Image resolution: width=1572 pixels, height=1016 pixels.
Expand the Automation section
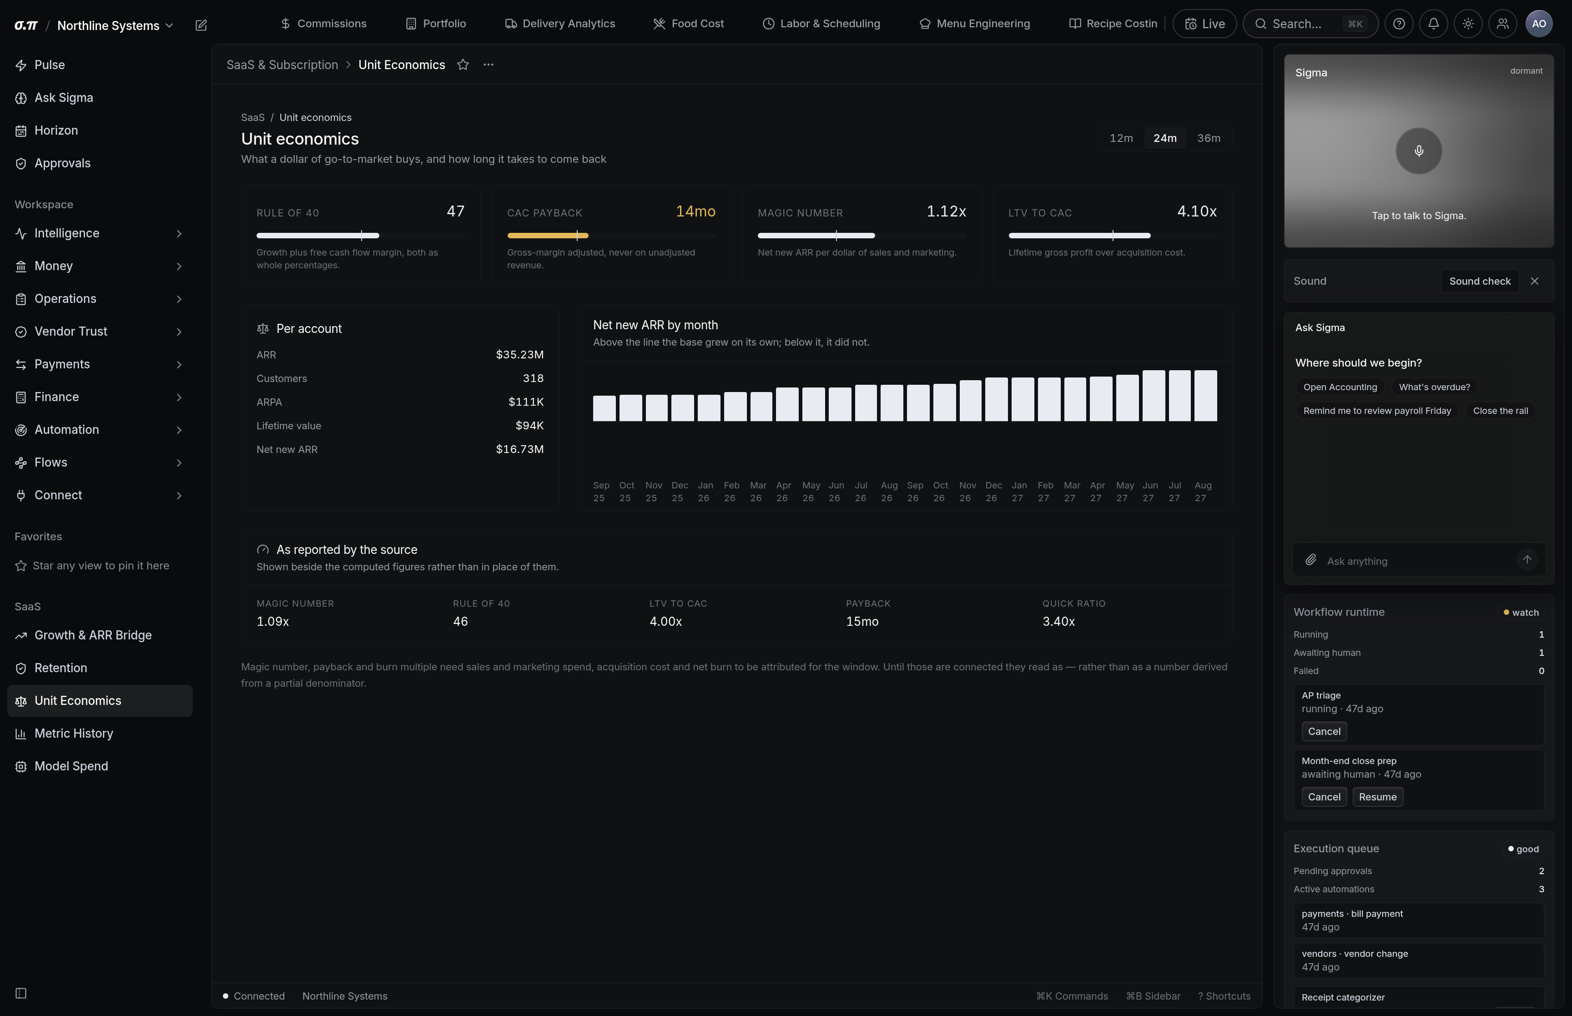pyautogui.click(x=100, y=430)
